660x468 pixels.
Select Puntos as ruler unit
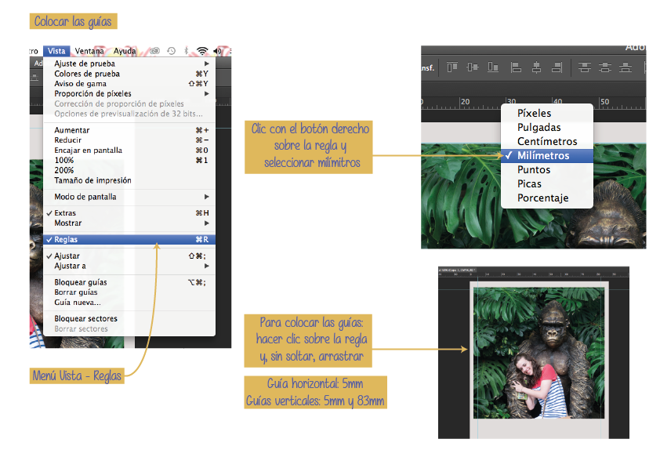click(547, 169)
